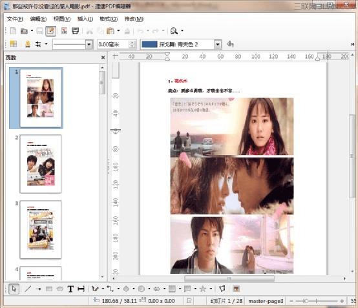Choose the Connector tool
This screenshot has height=308, width=358.
click(x=111, y=289)
